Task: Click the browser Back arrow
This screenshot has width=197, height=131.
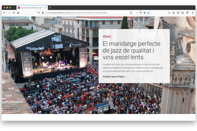Action: 5,13
